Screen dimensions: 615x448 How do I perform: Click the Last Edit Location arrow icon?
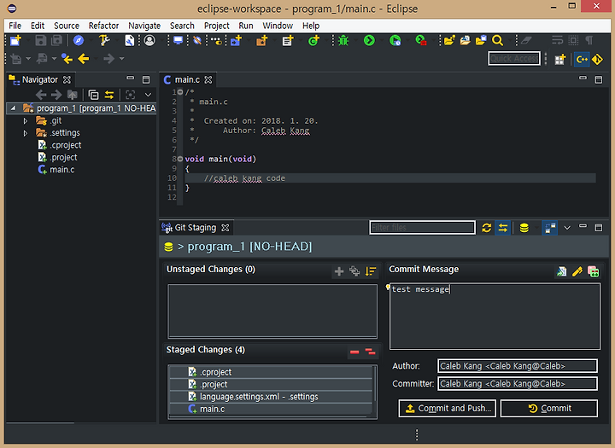67,59
